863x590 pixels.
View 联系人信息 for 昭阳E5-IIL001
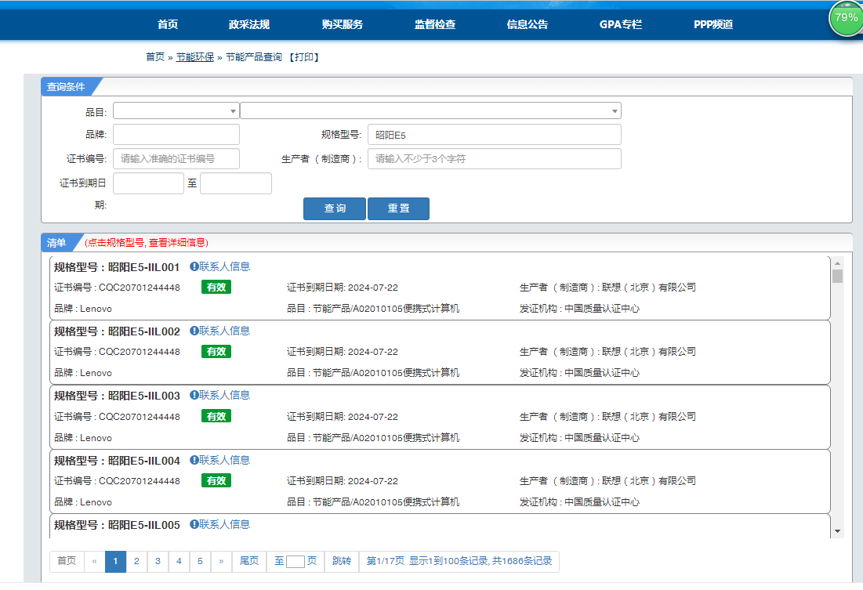point(224,266)
